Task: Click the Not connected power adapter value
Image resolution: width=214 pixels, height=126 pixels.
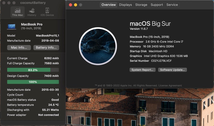Action: [x=49, y=115]
